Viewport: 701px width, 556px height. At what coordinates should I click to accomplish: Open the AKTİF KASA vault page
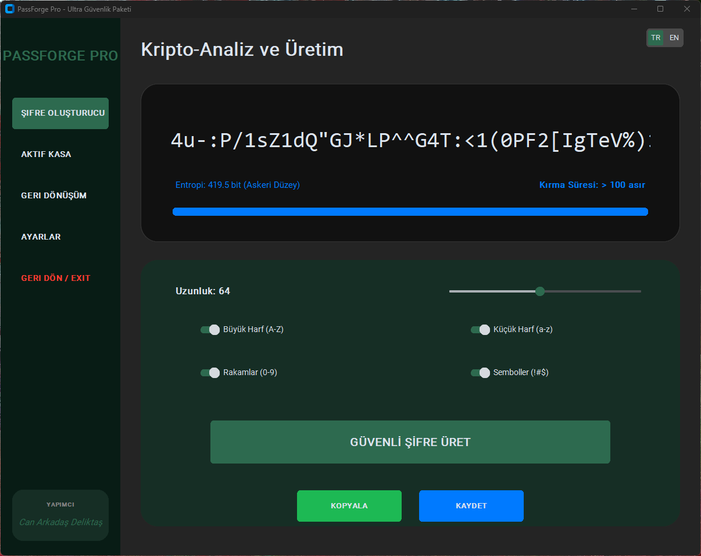click(x=47, y=155)
